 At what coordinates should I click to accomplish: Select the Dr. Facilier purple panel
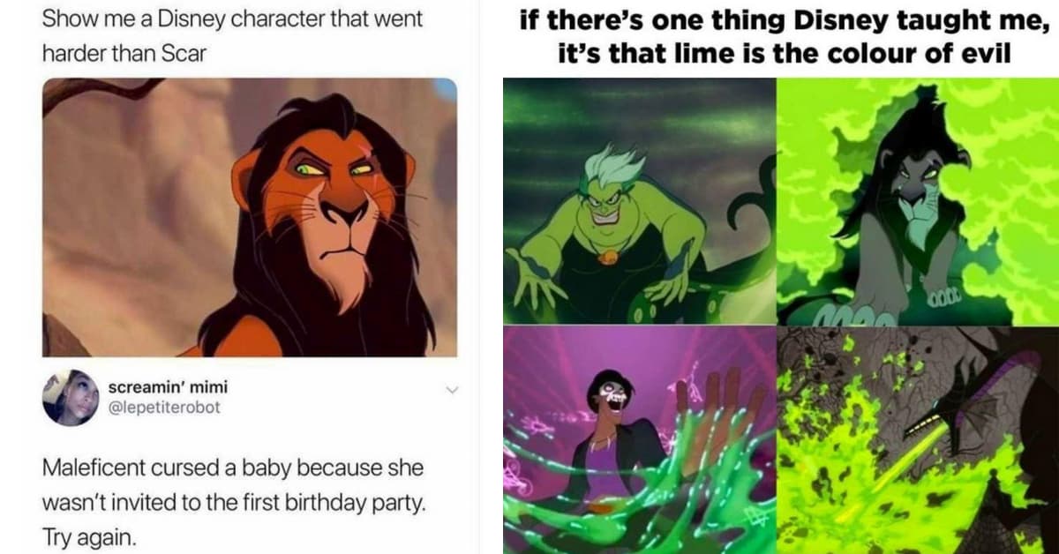click(639, 439)
